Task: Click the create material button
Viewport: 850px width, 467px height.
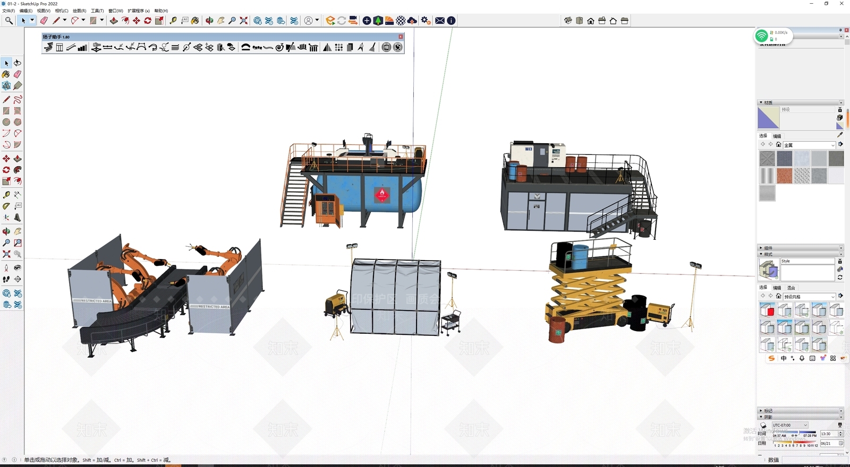Action: pos(839,118)
